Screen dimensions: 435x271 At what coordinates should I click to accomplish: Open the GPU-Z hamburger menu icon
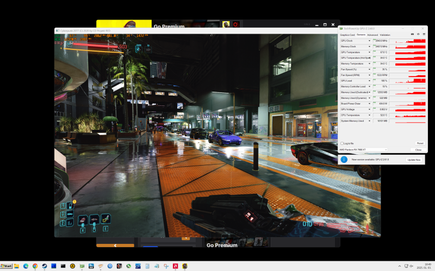coord(424,34)
